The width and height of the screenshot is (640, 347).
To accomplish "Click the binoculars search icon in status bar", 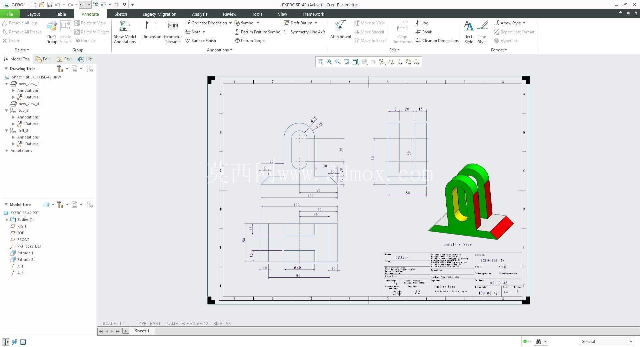I will pos(538,341).
